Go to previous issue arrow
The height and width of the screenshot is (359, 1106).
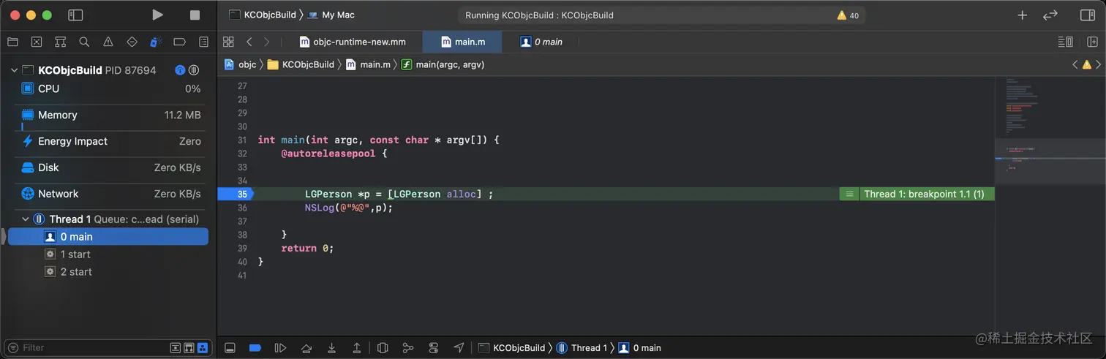click(1075, 64)
